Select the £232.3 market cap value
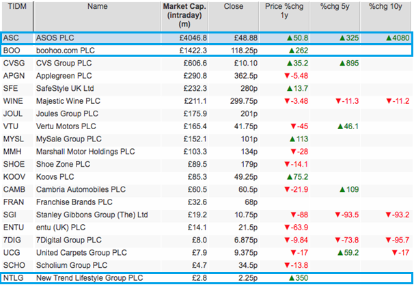The width and height of the screenshot is (414, 287). coord(195,89)
